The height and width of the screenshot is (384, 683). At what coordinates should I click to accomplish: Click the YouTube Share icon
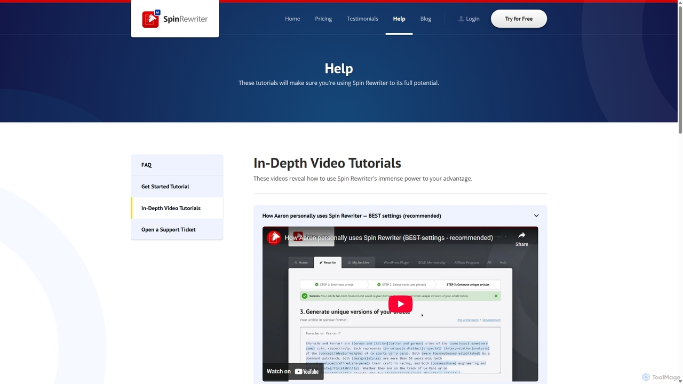pyautogui.click(x=521, y=238)
